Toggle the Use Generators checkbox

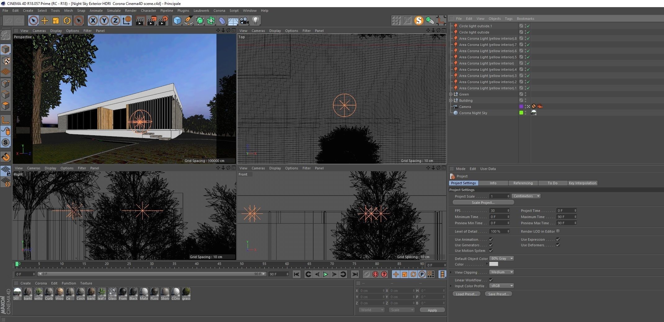pyautogui.click(x=491, y=245)
